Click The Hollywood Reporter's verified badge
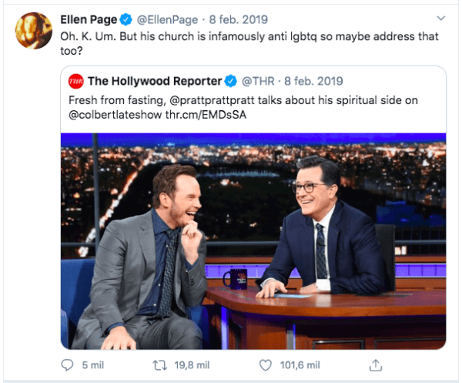This screenshot has height=383, width=462. [x=231, y=81]
